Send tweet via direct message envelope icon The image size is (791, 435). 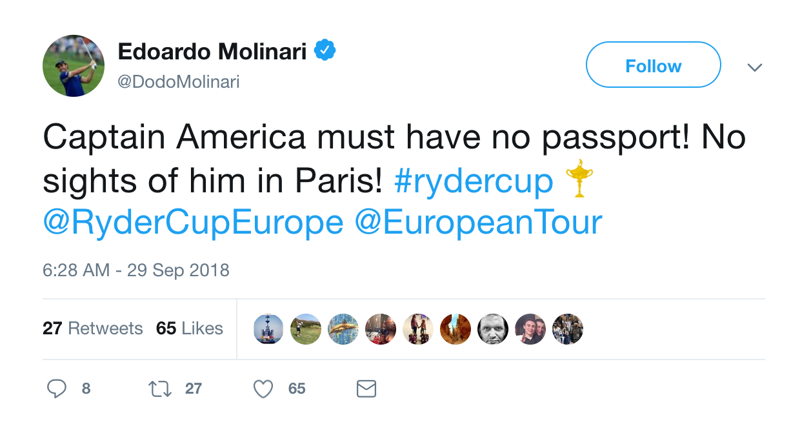click(x=366, y=389)
